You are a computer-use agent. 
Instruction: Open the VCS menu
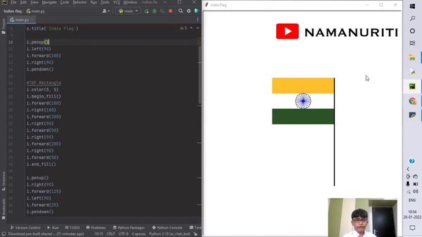(117, 3)
